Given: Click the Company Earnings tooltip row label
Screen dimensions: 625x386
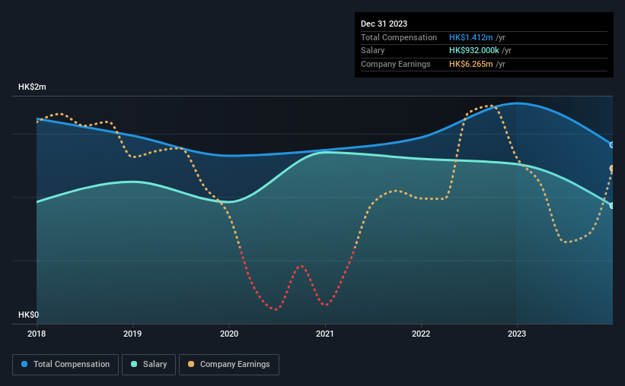Looking at the screenshot, I should [x=396, y=64].
